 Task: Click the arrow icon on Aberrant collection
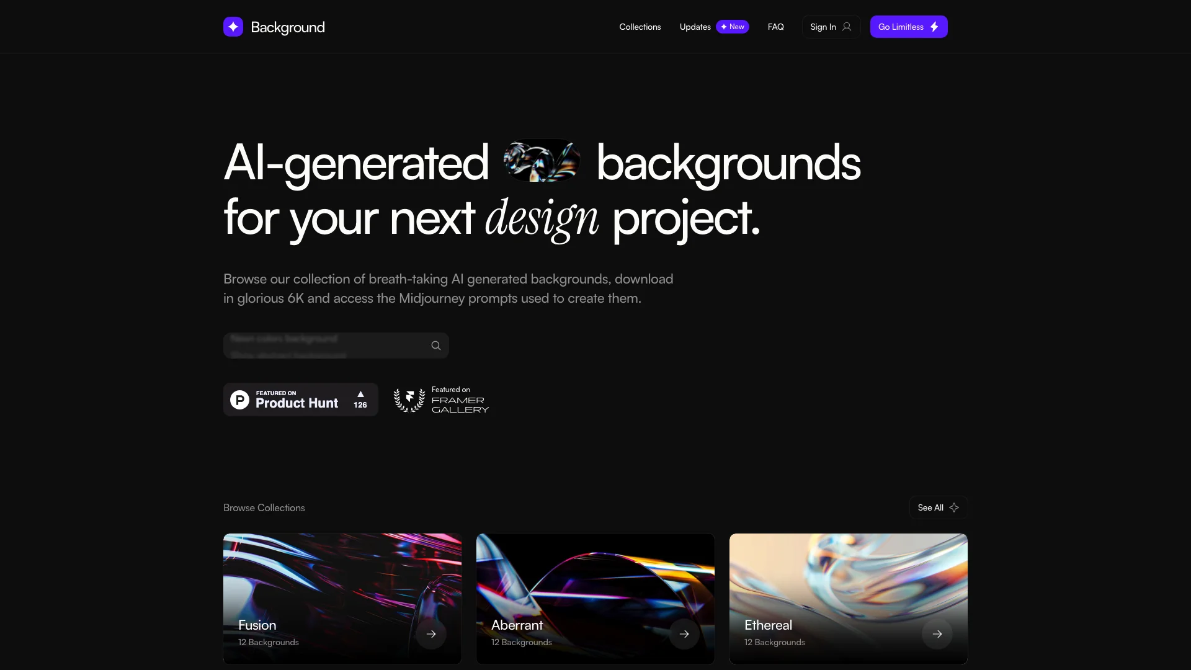[x=685, y=633]
